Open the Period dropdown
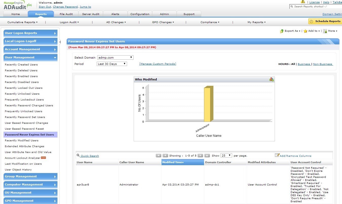Screen dimensions: 342x204 (x=112, y=64)
